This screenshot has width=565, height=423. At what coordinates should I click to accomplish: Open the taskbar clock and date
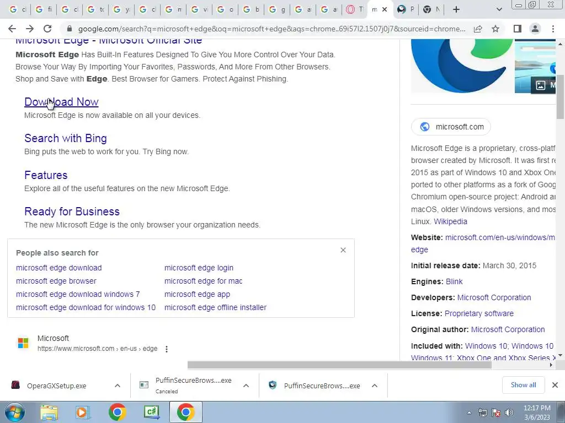(x=536, y=413)
